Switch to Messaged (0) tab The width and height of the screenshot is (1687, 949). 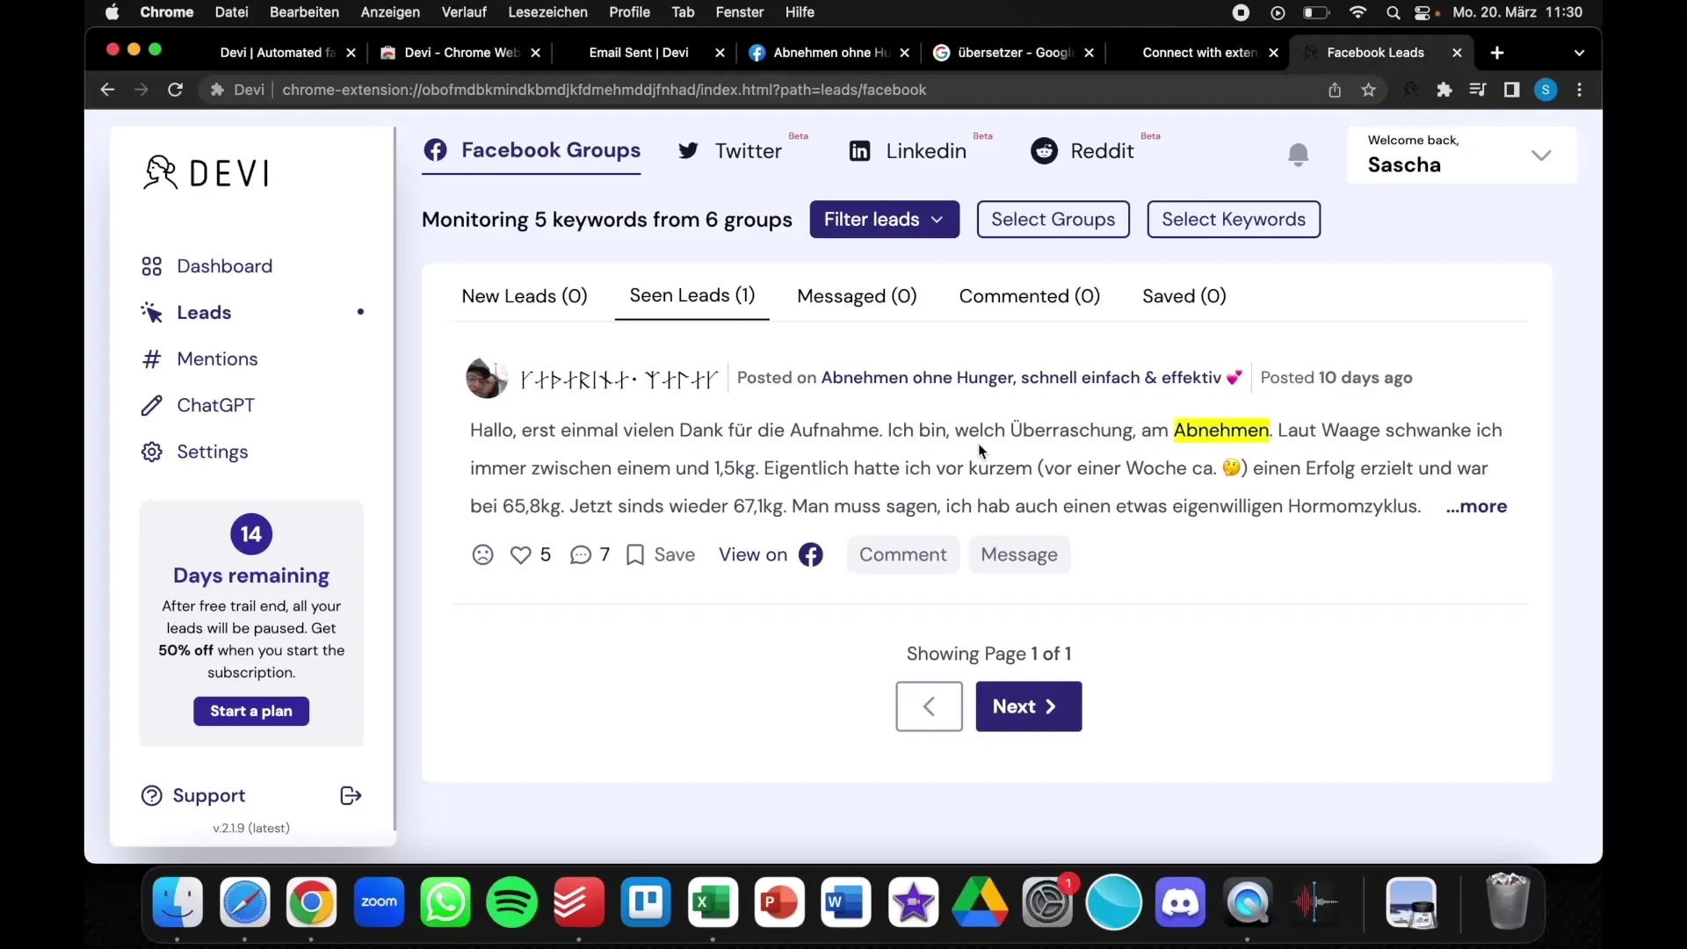(x=857, y=296)
